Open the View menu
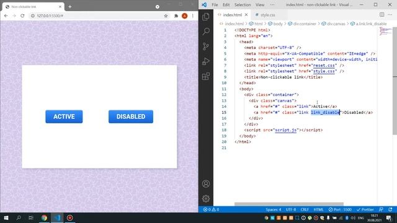397x223 pixels. [x=260, y=5]
